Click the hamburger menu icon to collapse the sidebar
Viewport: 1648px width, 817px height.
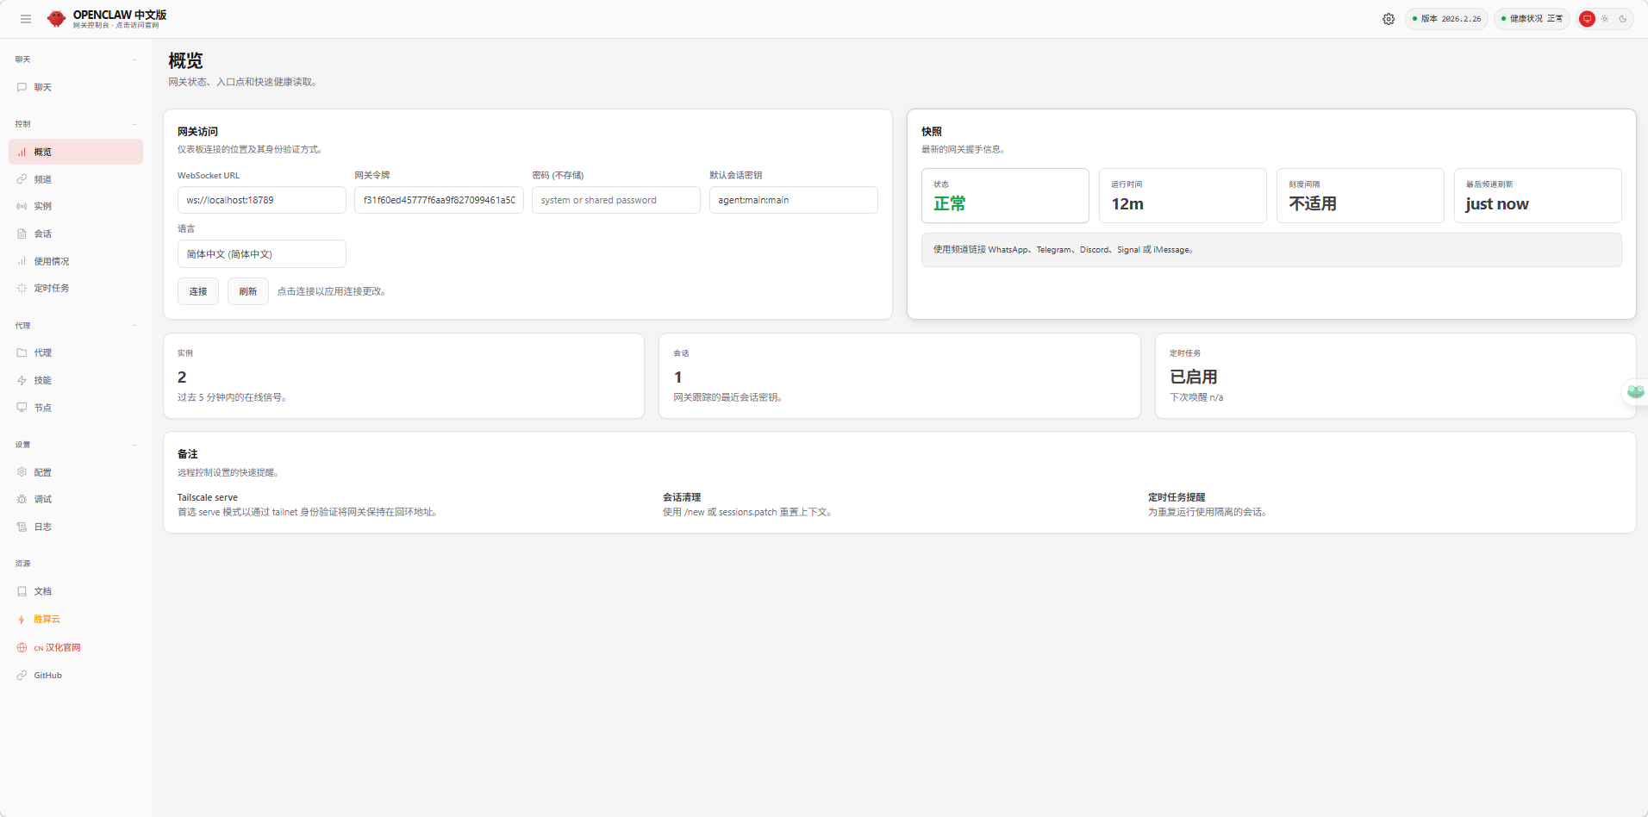click(26, 19)
